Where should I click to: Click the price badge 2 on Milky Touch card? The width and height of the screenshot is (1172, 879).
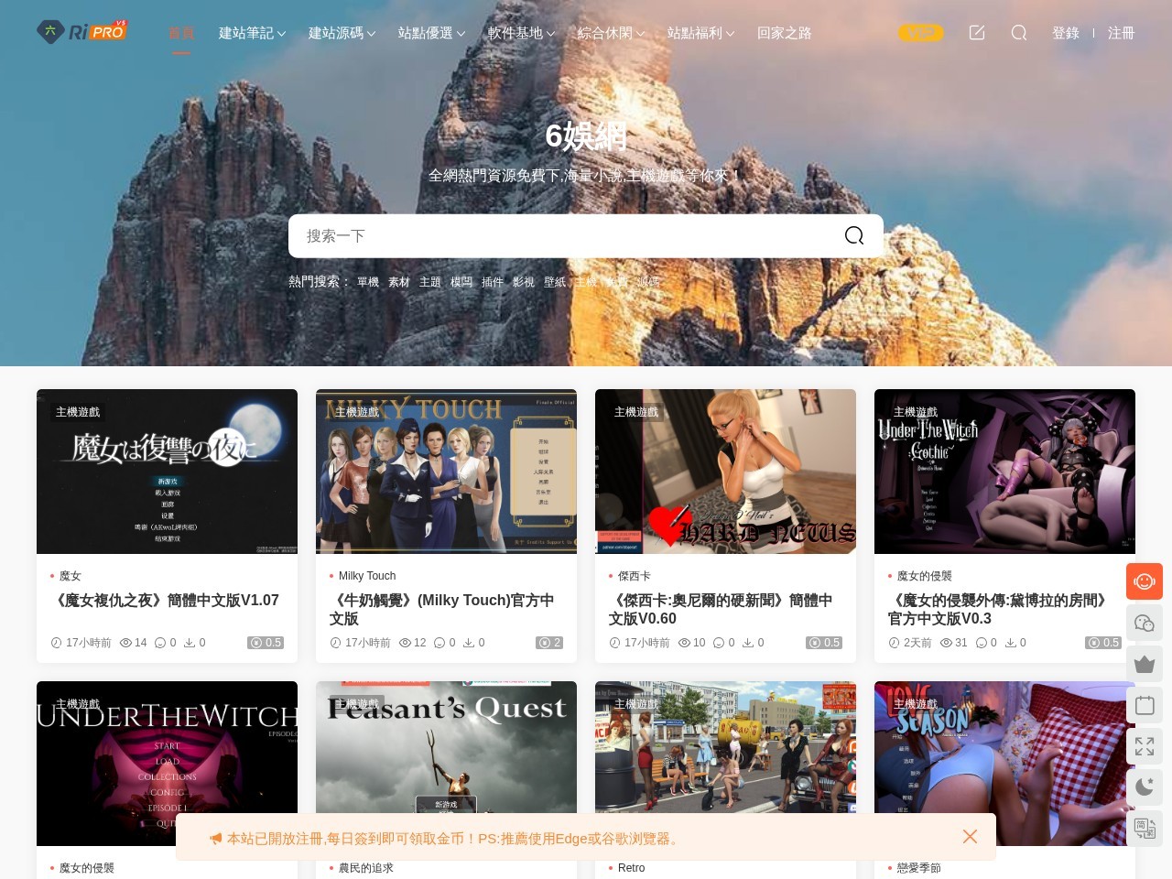pos(549,643)
